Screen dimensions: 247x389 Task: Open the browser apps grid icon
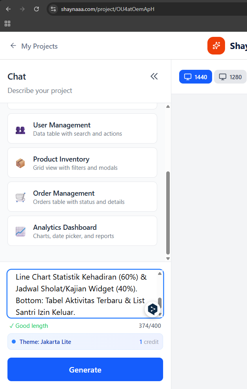click(7, 24)
